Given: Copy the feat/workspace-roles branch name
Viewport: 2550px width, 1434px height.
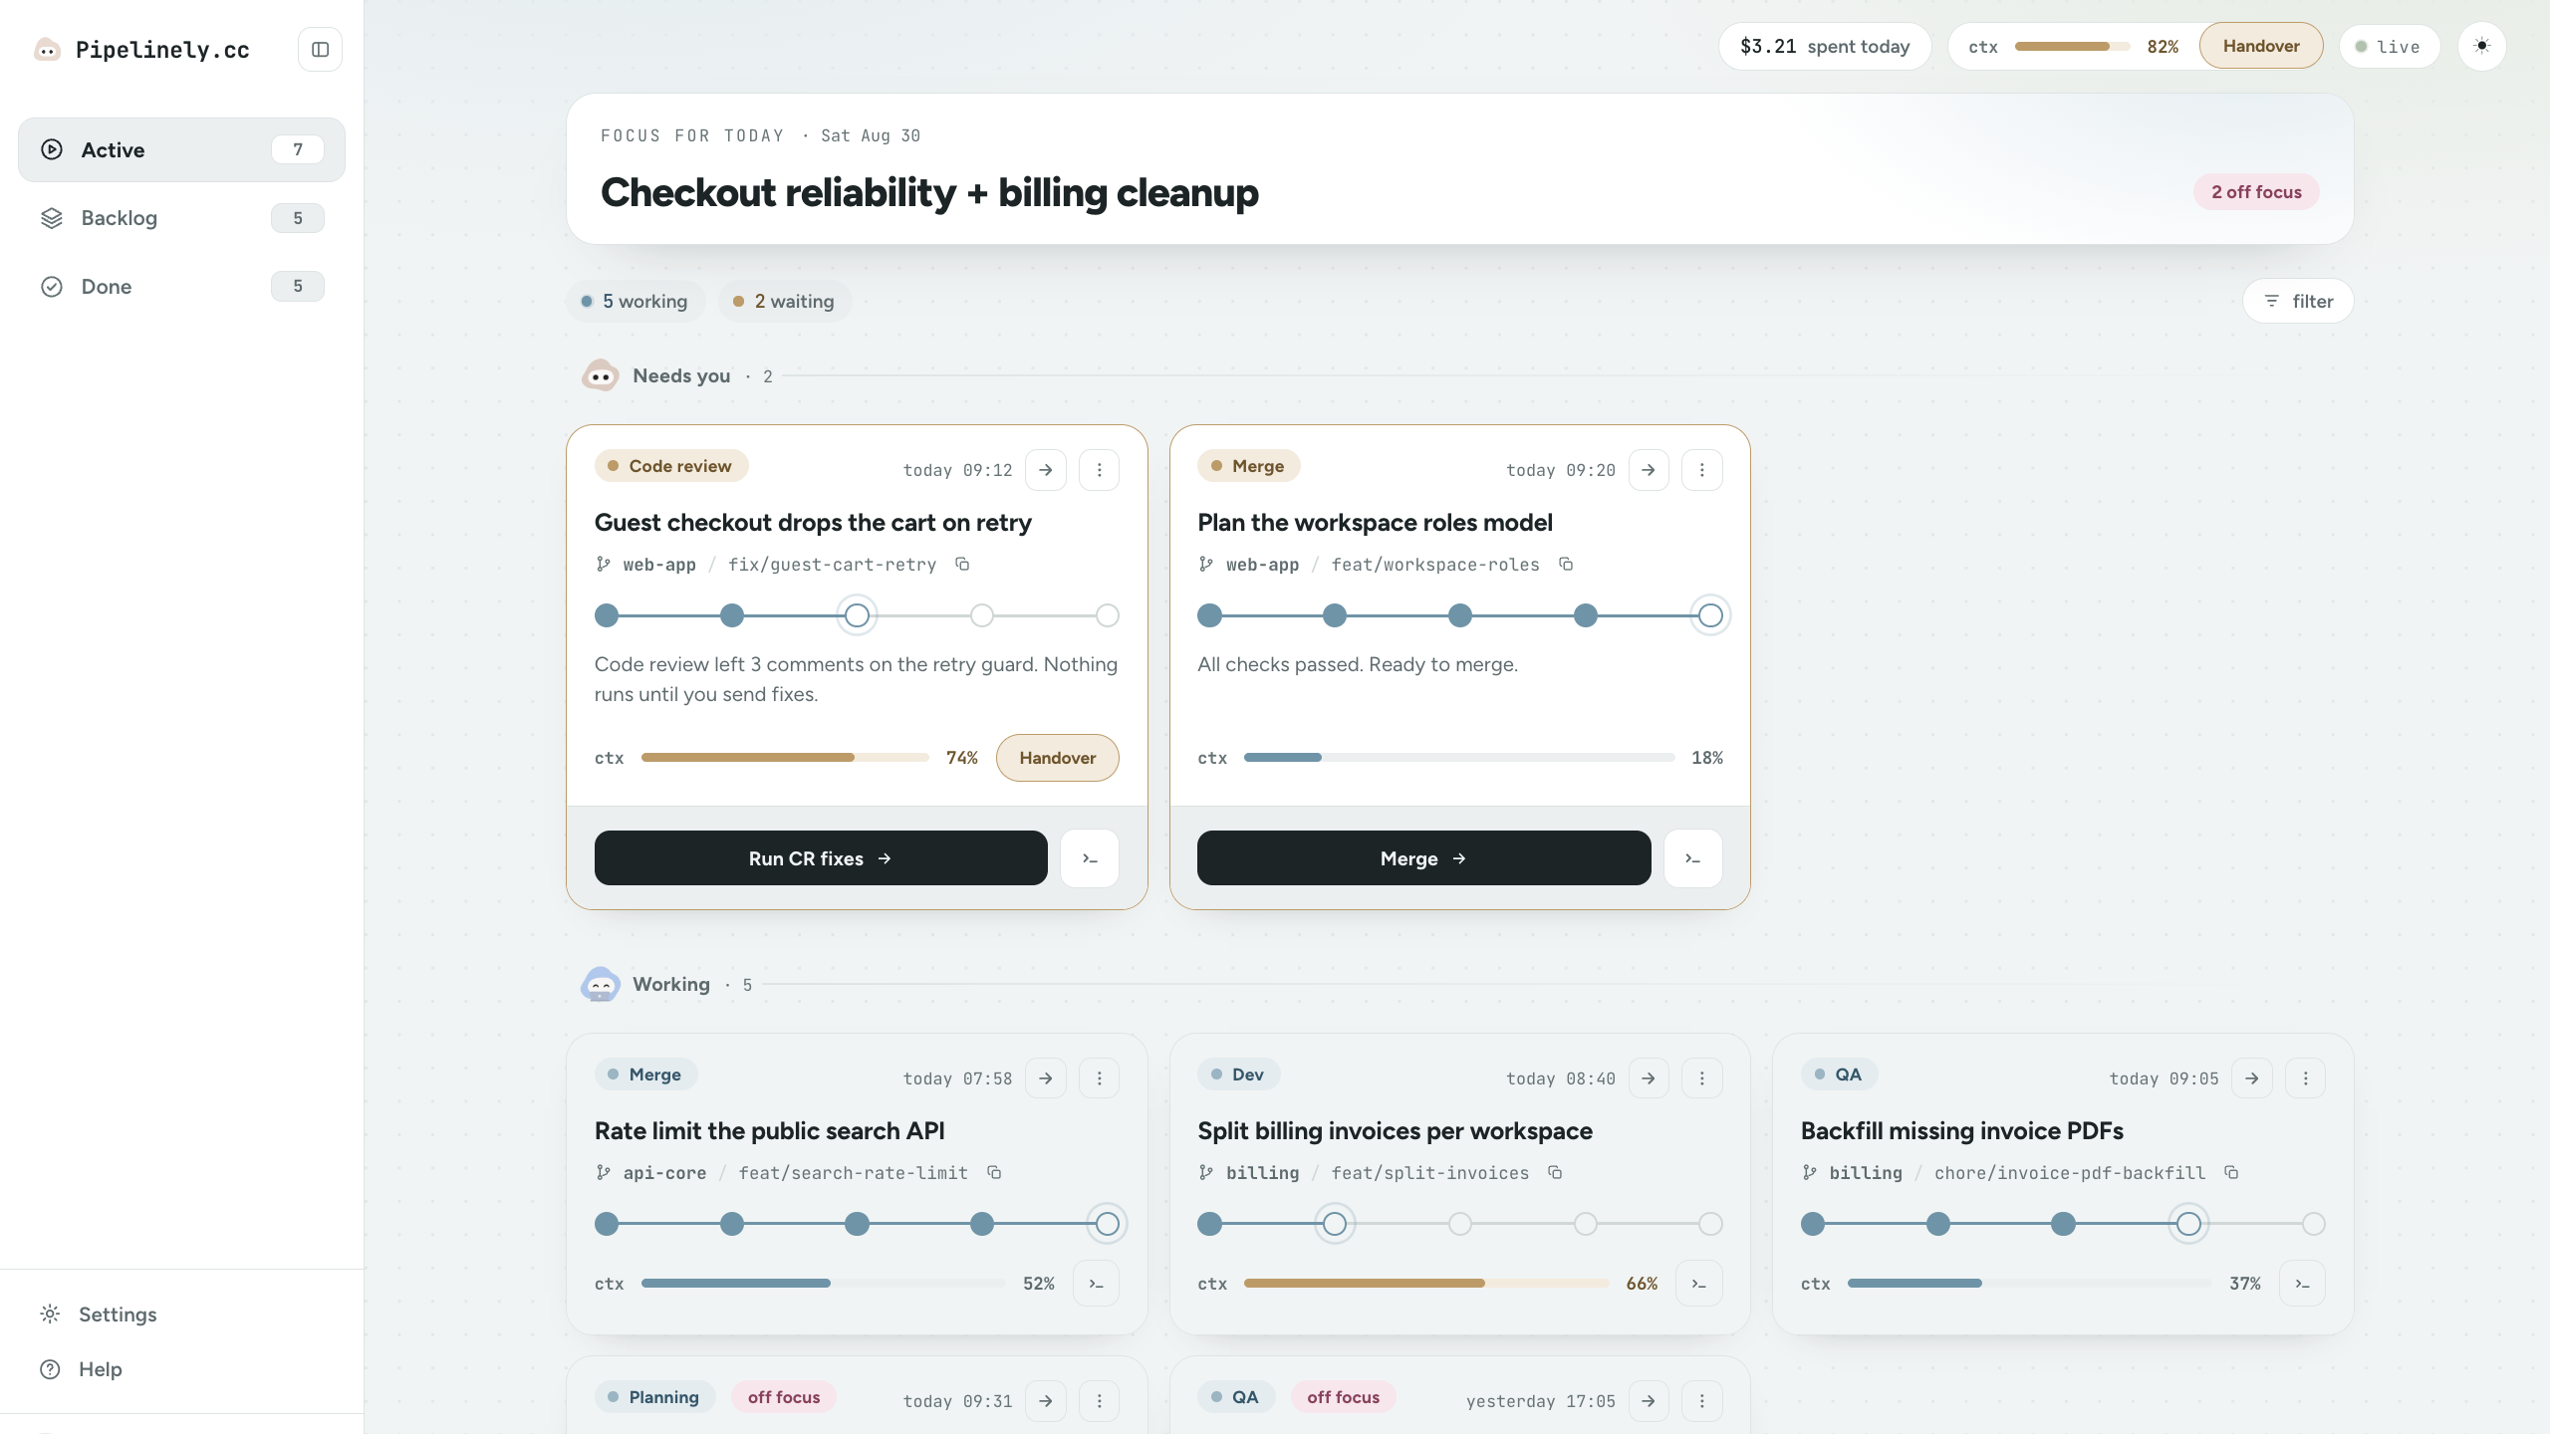Looking at the screenshot, I should tap(1566, 564).
